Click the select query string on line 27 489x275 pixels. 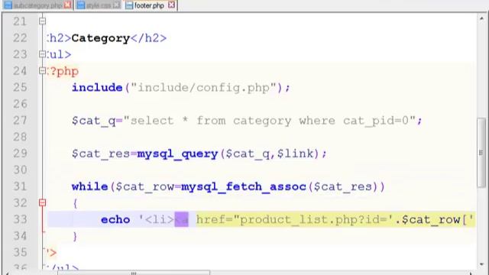[270, 121]
